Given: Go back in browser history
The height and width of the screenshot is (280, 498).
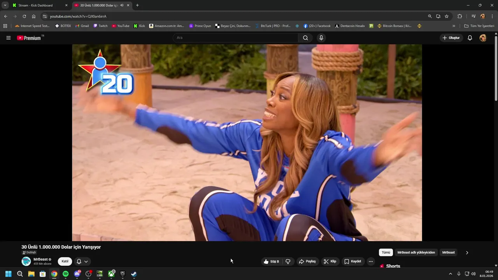Looking at the screenshot, I should (x=5, y=16).
